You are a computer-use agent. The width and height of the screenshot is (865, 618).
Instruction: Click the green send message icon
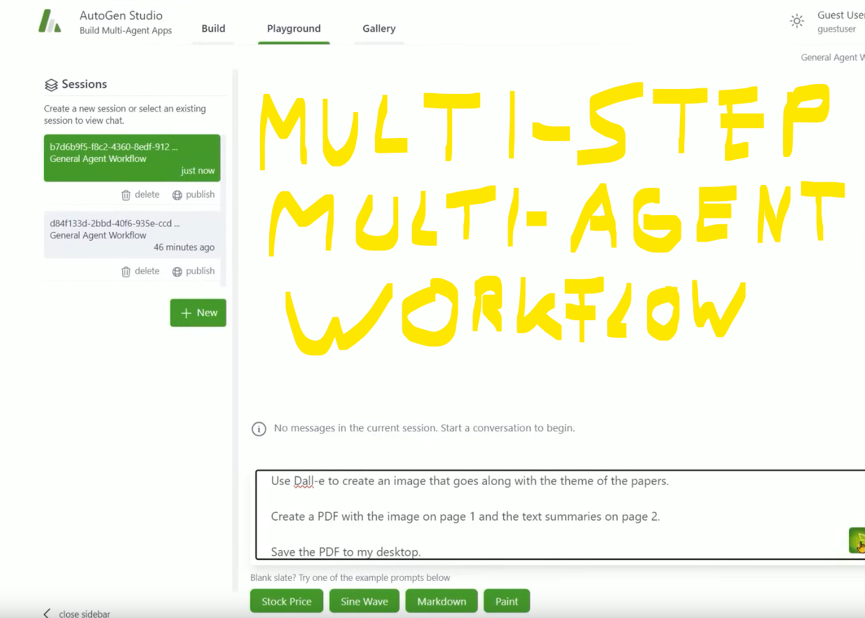tap(857, 540)
